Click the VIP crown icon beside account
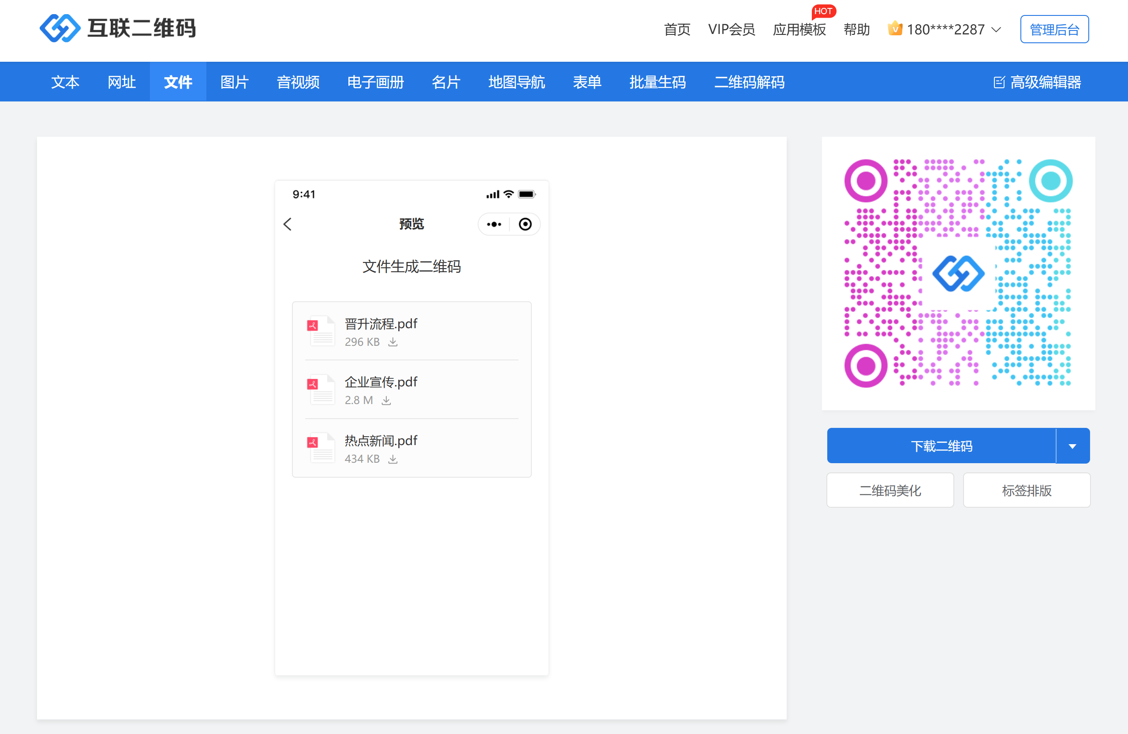The height and width of the screenshot is (734, 1128). pos(894,28)
